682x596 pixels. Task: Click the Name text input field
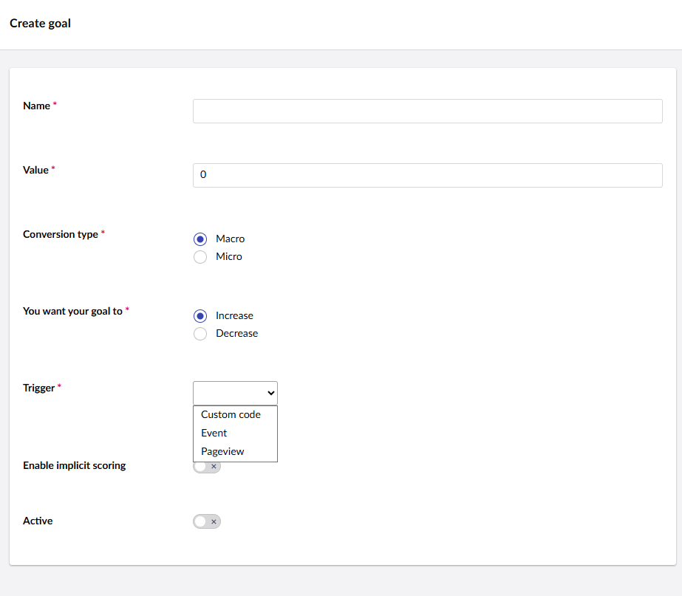[427, 112]
